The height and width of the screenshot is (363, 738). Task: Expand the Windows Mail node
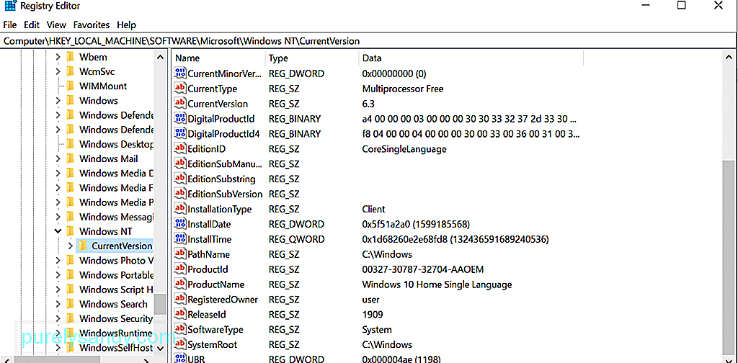tap(58, 159)
